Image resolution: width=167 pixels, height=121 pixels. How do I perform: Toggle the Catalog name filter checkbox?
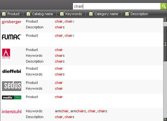(x=29, y=14)
